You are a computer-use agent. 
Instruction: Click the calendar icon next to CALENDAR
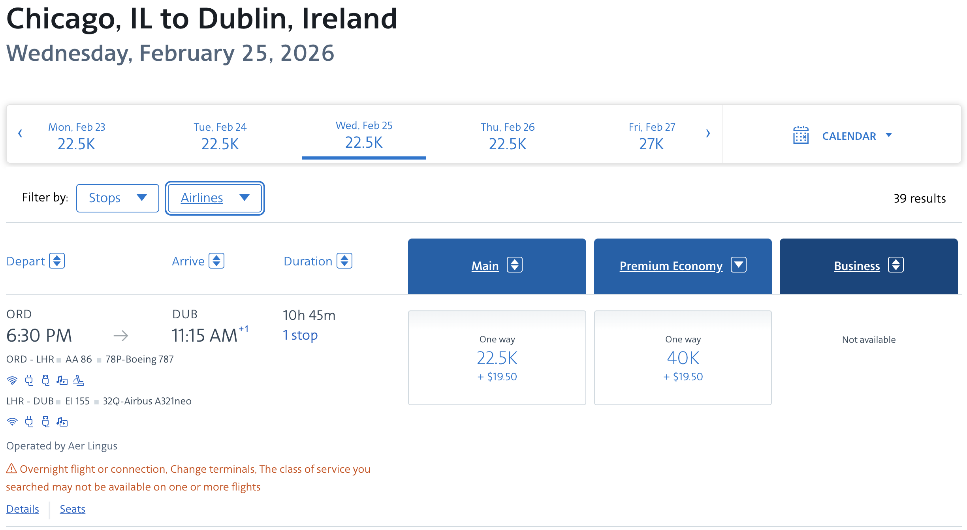point(800,135)
